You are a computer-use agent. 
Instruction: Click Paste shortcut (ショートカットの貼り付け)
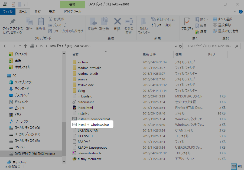pyautogui.click(x=66, y=31)
